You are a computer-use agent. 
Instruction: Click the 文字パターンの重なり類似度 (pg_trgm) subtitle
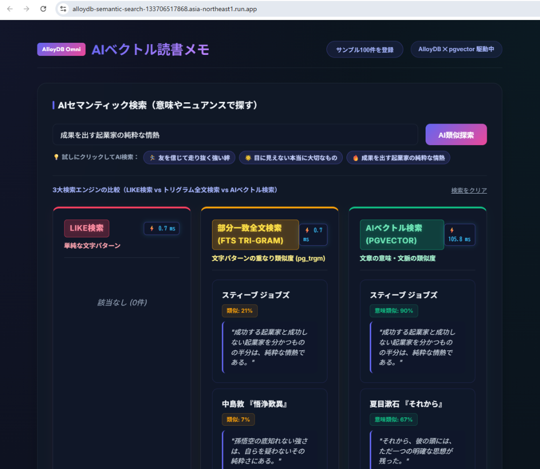pyautogui.click(x=268, y=259)
